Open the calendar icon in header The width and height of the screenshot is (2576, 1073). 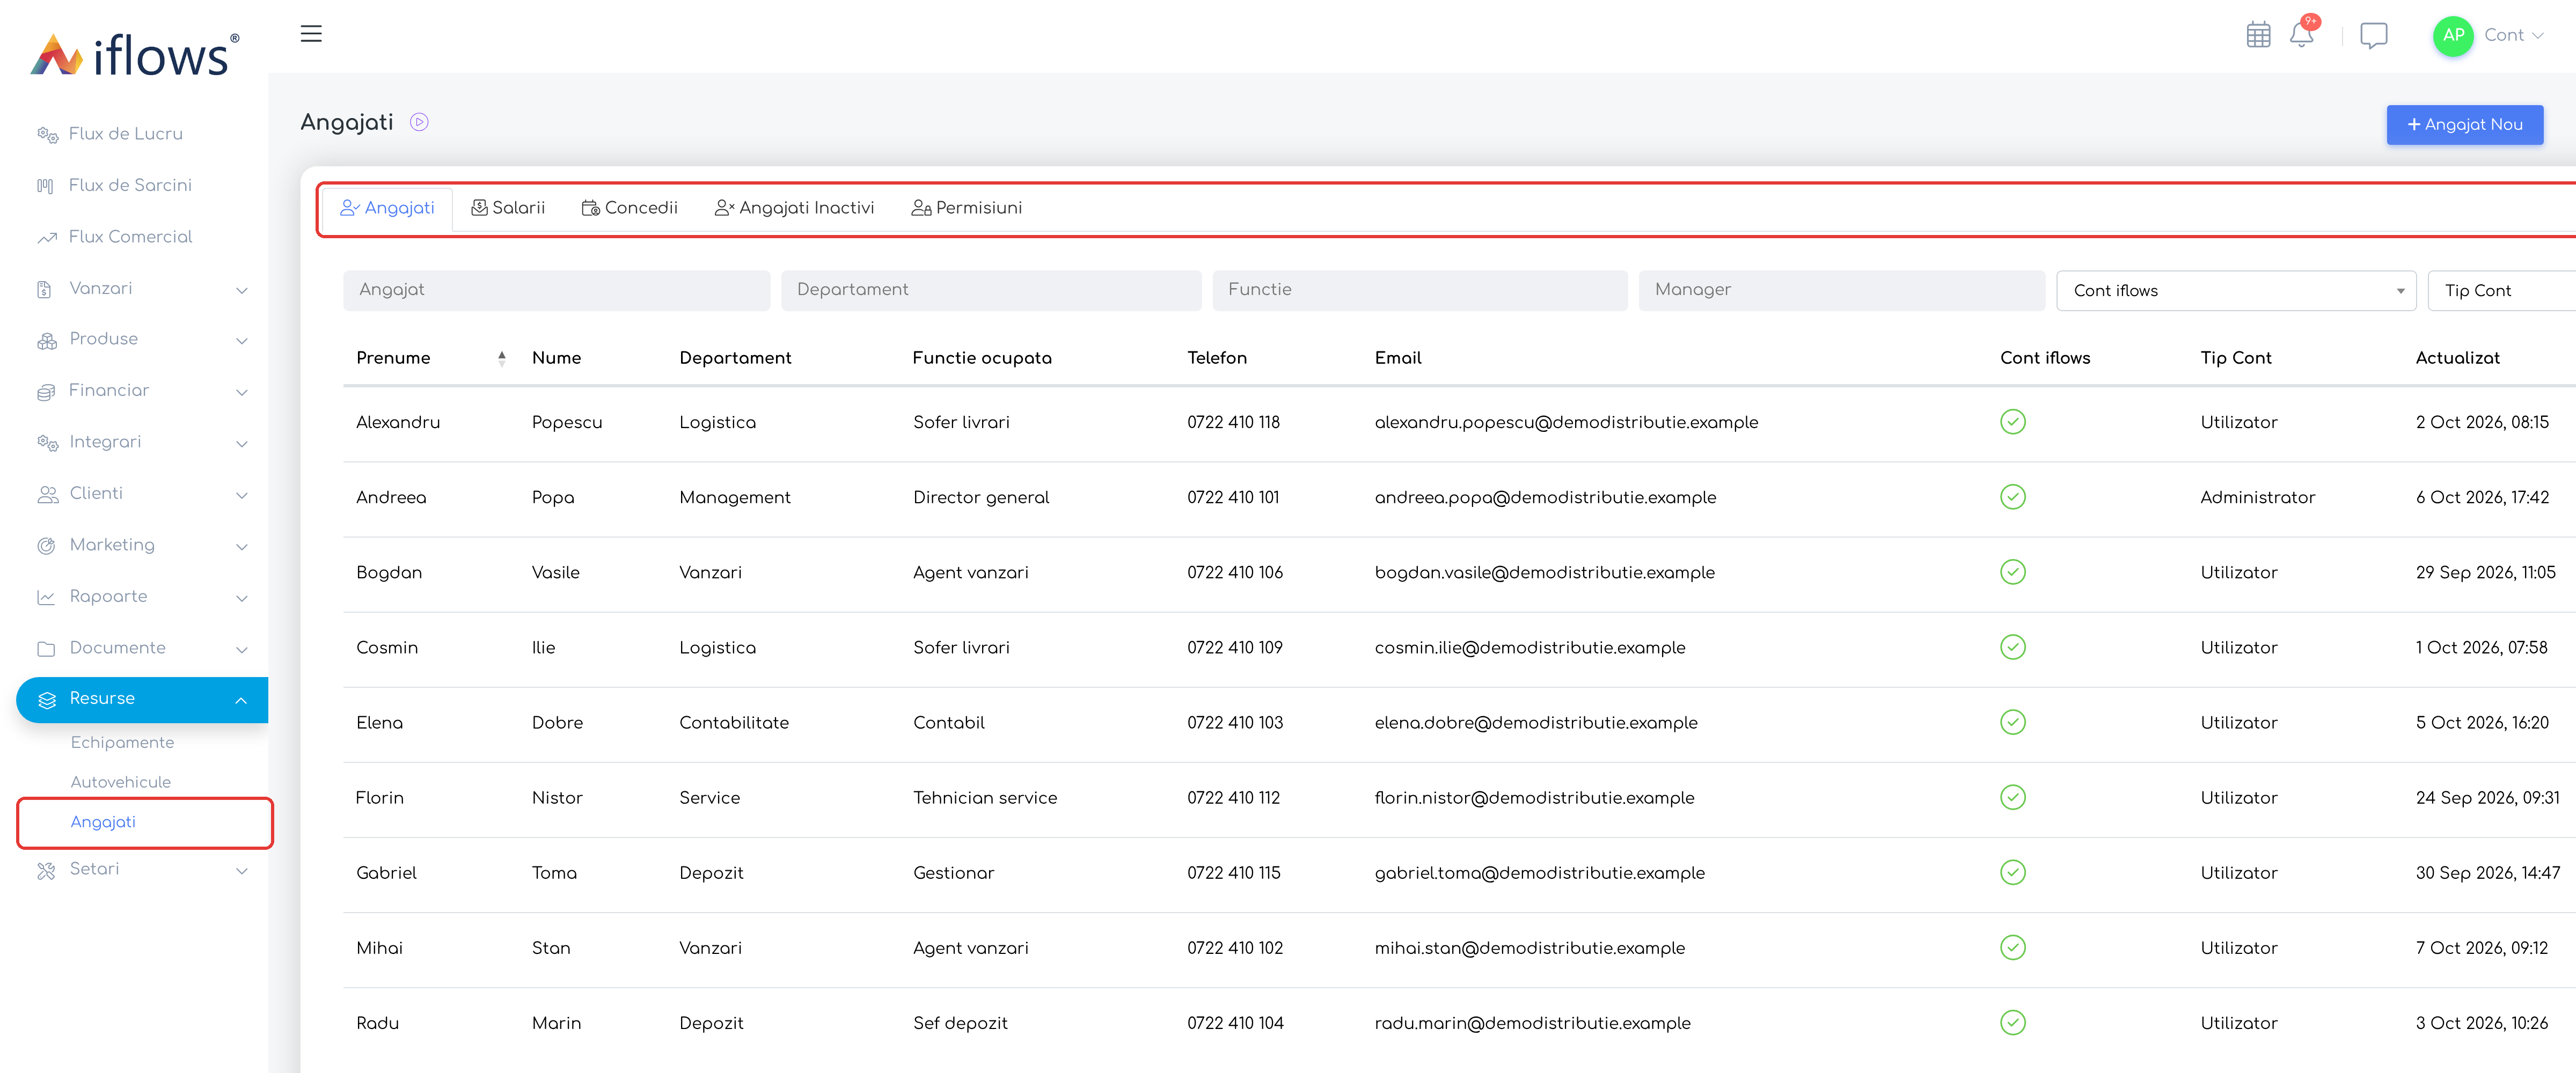pos(2258,35)
